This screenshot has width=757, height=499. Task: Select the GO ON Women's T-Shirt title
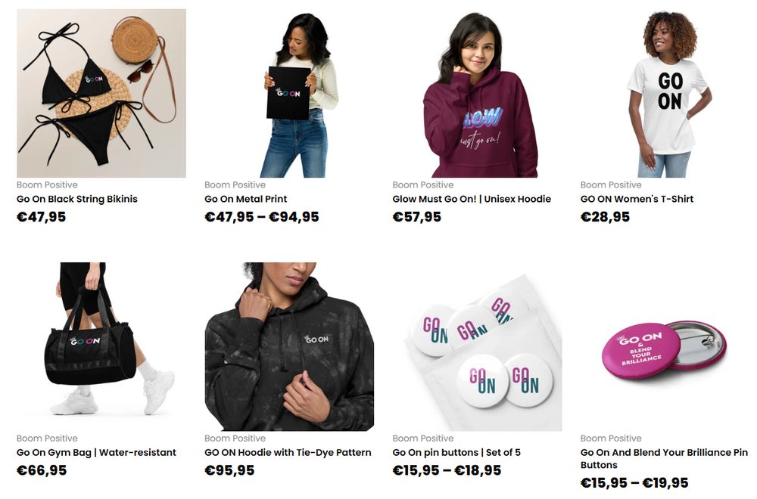point(637,199)
